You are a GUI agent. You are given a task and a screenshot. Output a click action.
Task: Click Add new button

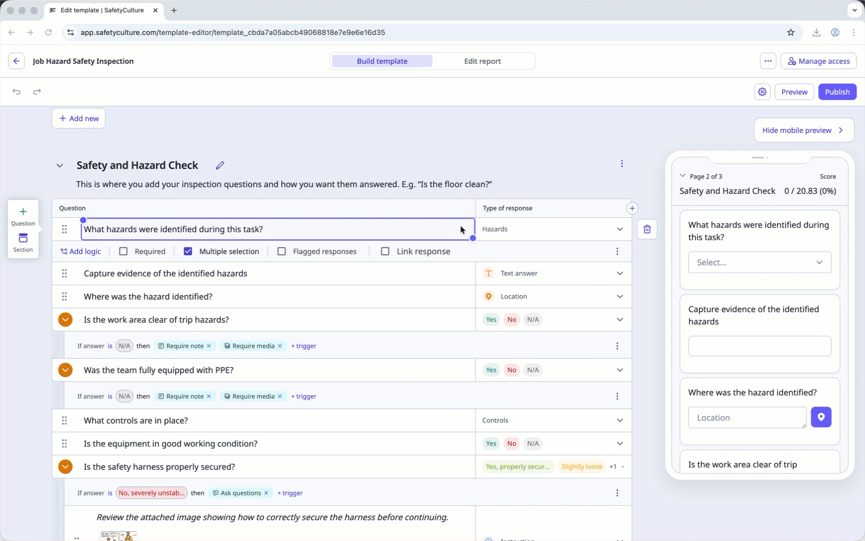[x=79, y=118]
